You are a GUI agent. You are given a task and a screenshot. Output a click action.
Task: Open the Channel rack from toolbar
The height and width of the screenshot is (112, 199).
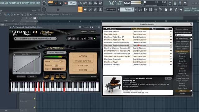[x=150, y=10]
